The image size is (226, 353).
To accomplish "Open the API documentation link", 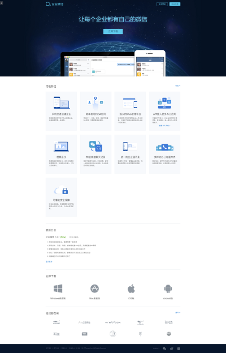I will (164, 126).
